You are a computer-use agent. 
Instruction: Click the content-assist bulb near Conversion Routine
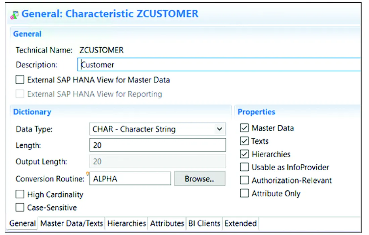point(88,173)
